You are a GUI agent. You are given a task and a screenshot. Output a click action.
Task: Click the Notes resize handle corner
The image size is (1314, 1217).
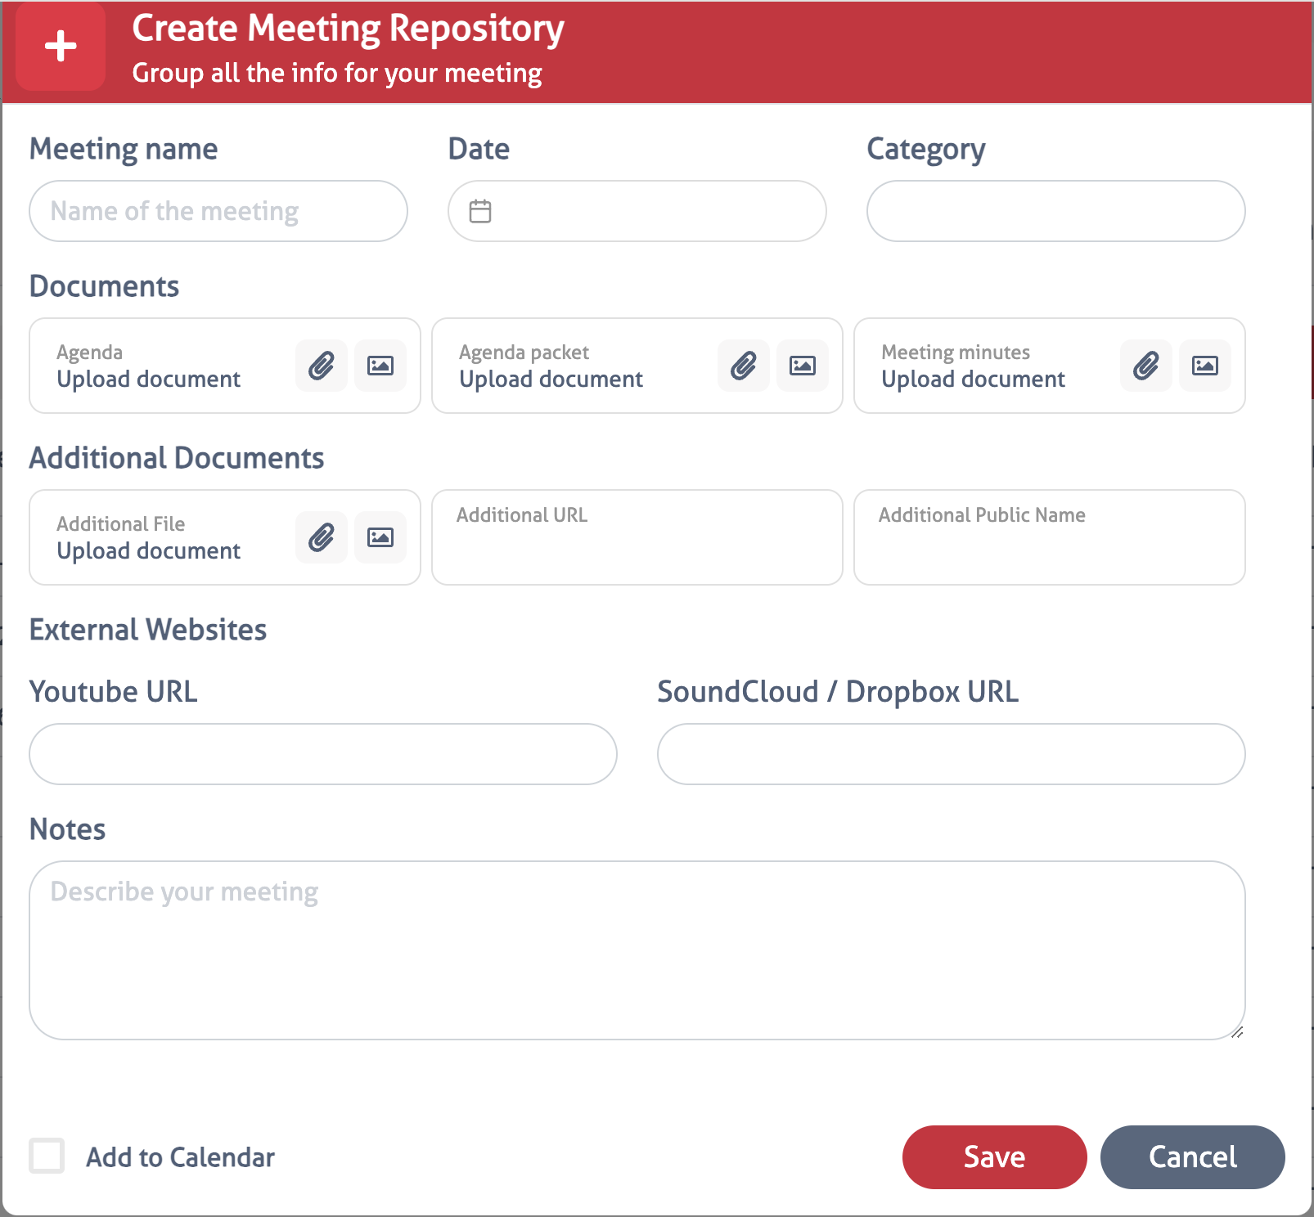point(1237,1032)
